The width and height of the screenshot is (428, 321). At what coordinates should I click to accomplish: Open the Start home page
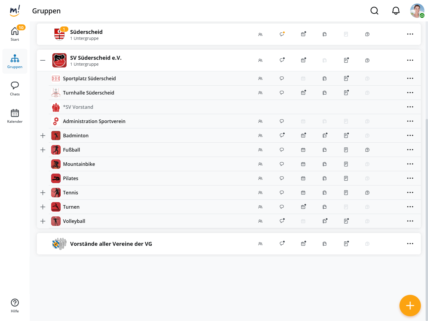pos(15,34)
